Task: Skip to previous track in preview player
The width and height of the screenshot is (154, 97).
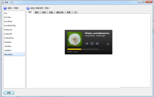Action: tap(87, 44)
